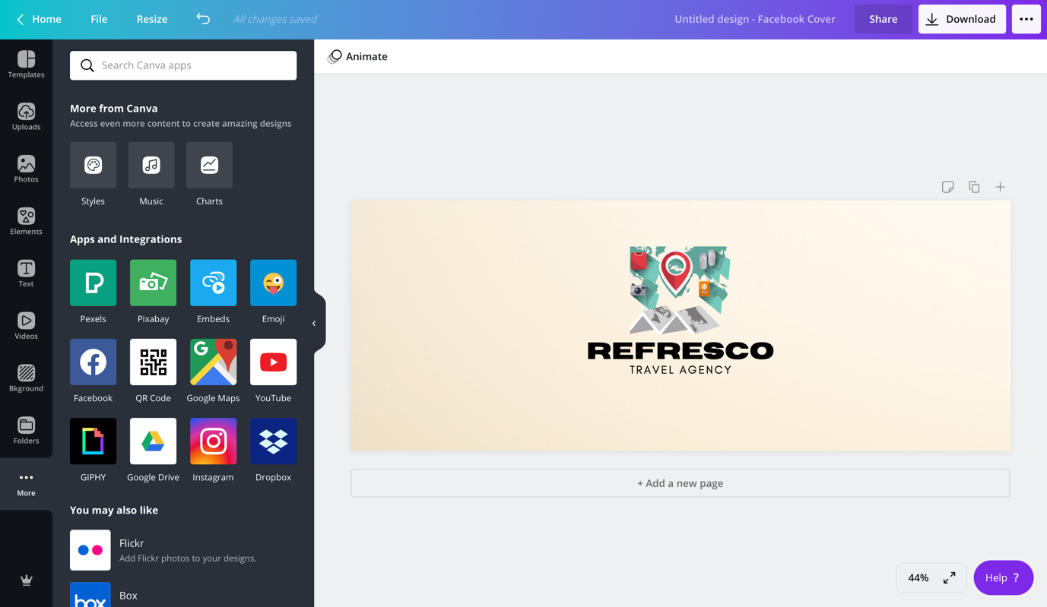Image resolution: width=1047 pixels, height=607 pixels.
Task: Open the Help button
Action: 1003,578
